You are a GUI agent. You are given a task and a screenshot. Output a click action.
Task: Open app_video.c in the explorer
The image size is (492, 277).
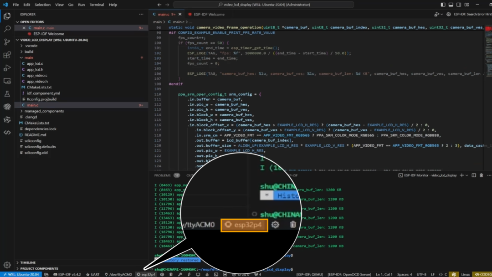pyautogui.click(x=37, y=76)
